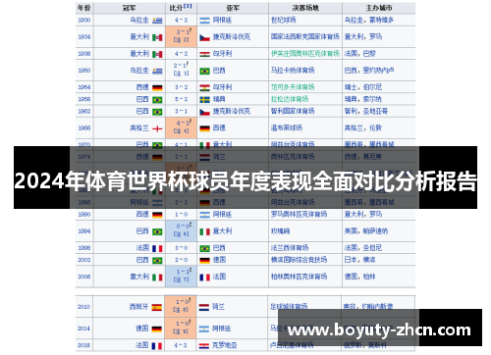Open the 1930 year link
The width and height of the screenshot is (491, 355).
(x=84, y=20)
